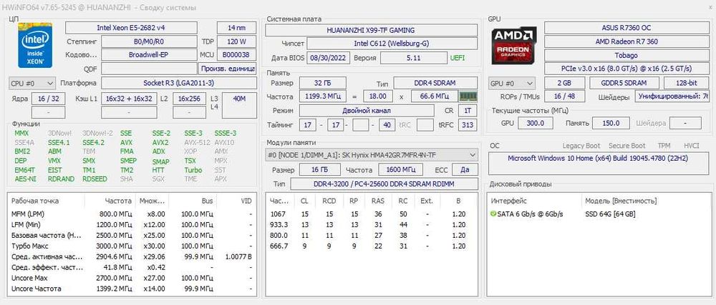Click the 150.0 GPU memory clock field
This screenshot has width=716, height=305.
tap(611, 123)
